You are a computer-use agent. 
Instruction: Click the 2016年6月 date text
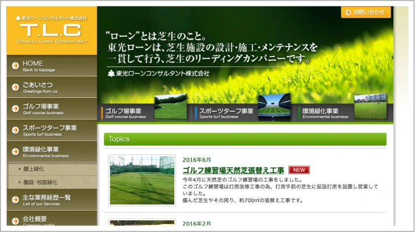point(196,160)
